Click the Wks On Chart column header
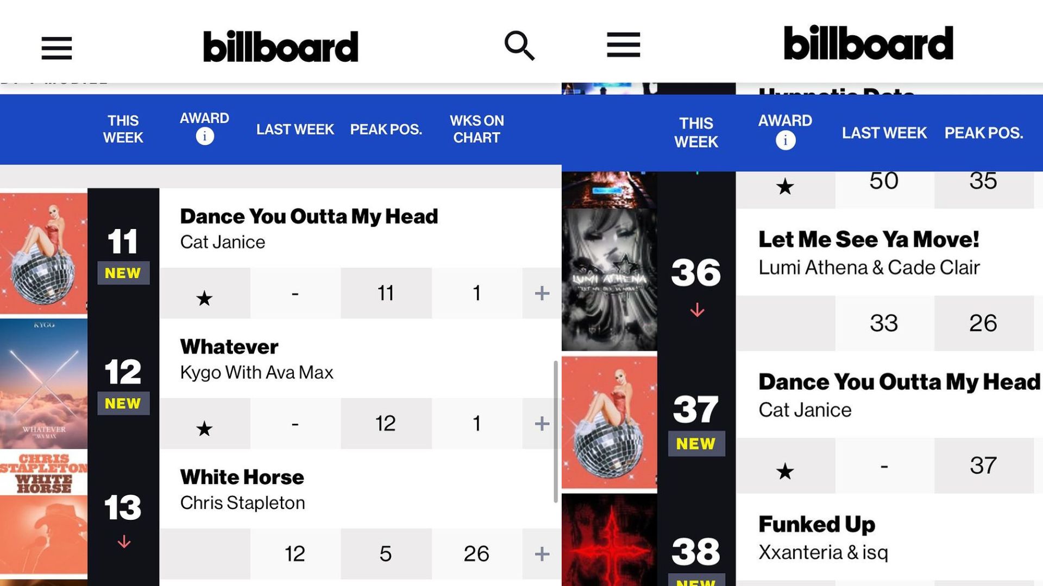 476,129
